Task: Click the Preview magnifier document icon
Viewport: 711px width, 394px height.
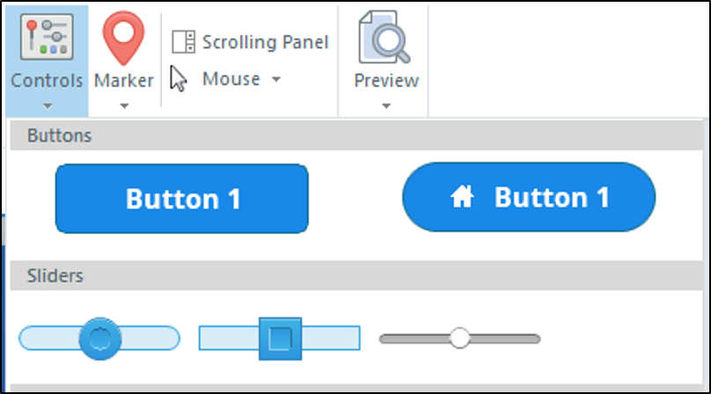Action: [385, 37]
